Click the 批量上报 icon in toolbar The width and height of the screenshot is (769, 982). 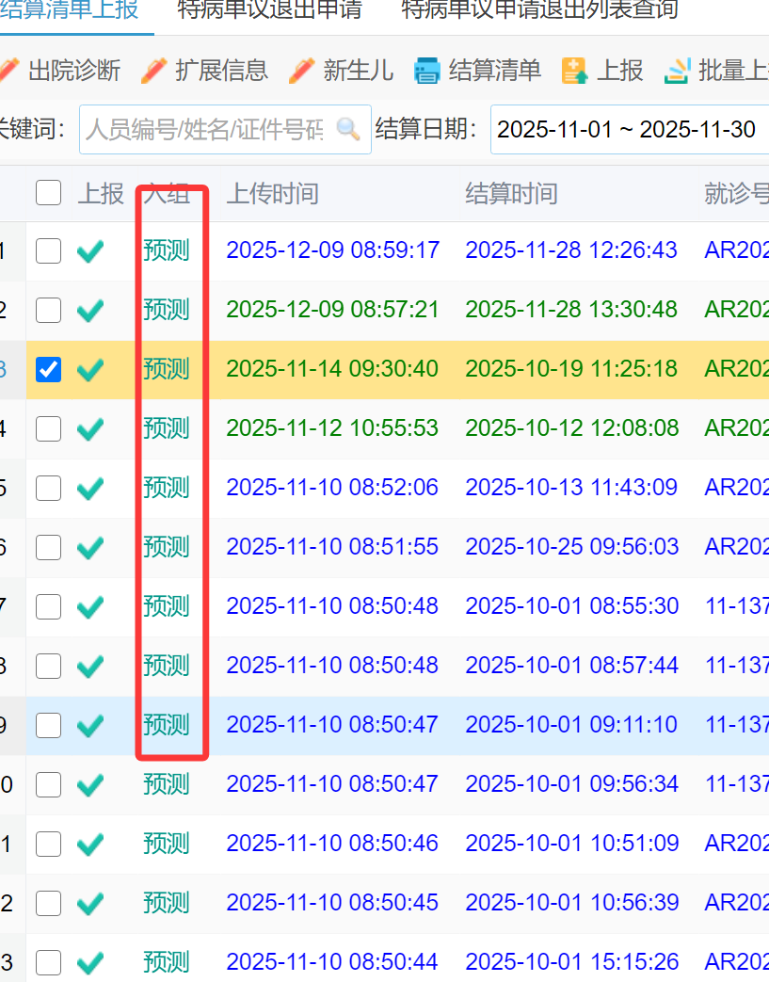pyautogui.click(x=678, y=71)
